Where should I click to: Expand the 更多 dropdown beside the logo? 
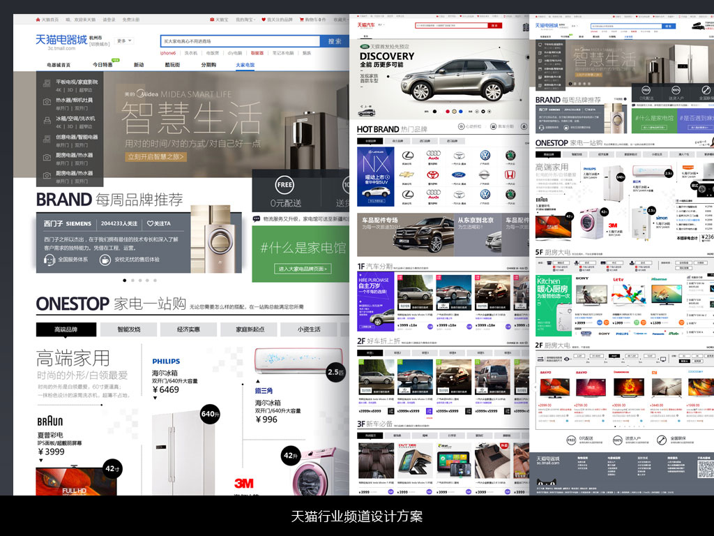click(124, 41)
